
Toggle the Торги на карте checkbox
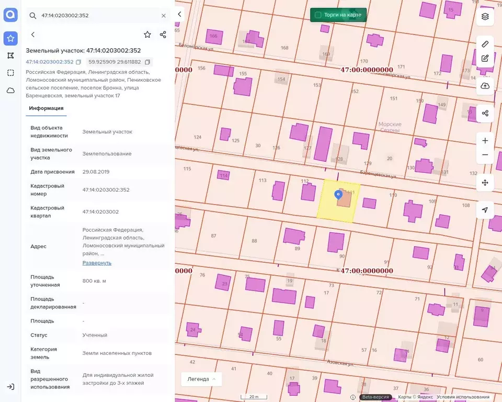coord(318,15)
